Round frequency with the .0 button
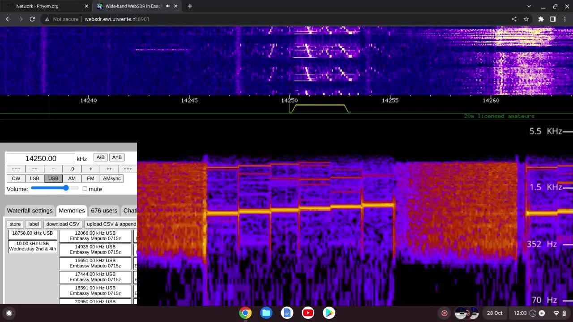573x322 pixels. pos(72,169)
